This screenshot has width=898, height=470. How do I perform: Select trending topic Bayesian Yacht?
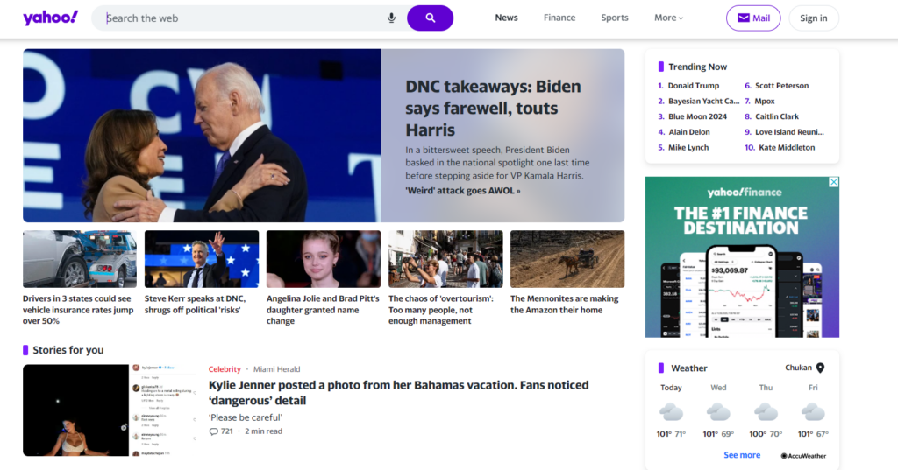(704, 102)
